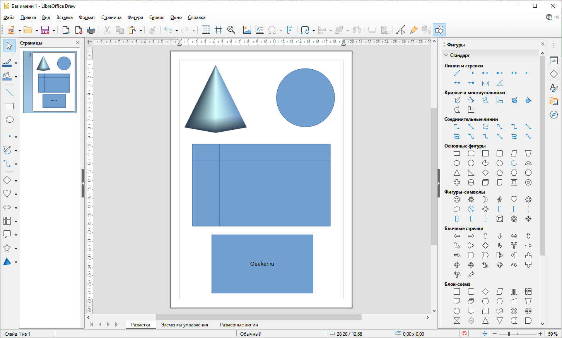Open the fill color dropdown arrow
This screenshot has height=338, width=562.
pos(16,77)
